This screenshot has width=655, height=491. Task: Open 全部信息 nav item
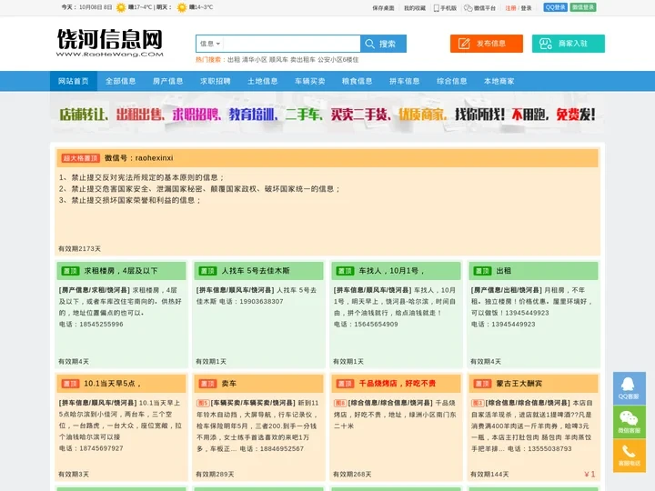pyautogui.click(x=121, y=81)
